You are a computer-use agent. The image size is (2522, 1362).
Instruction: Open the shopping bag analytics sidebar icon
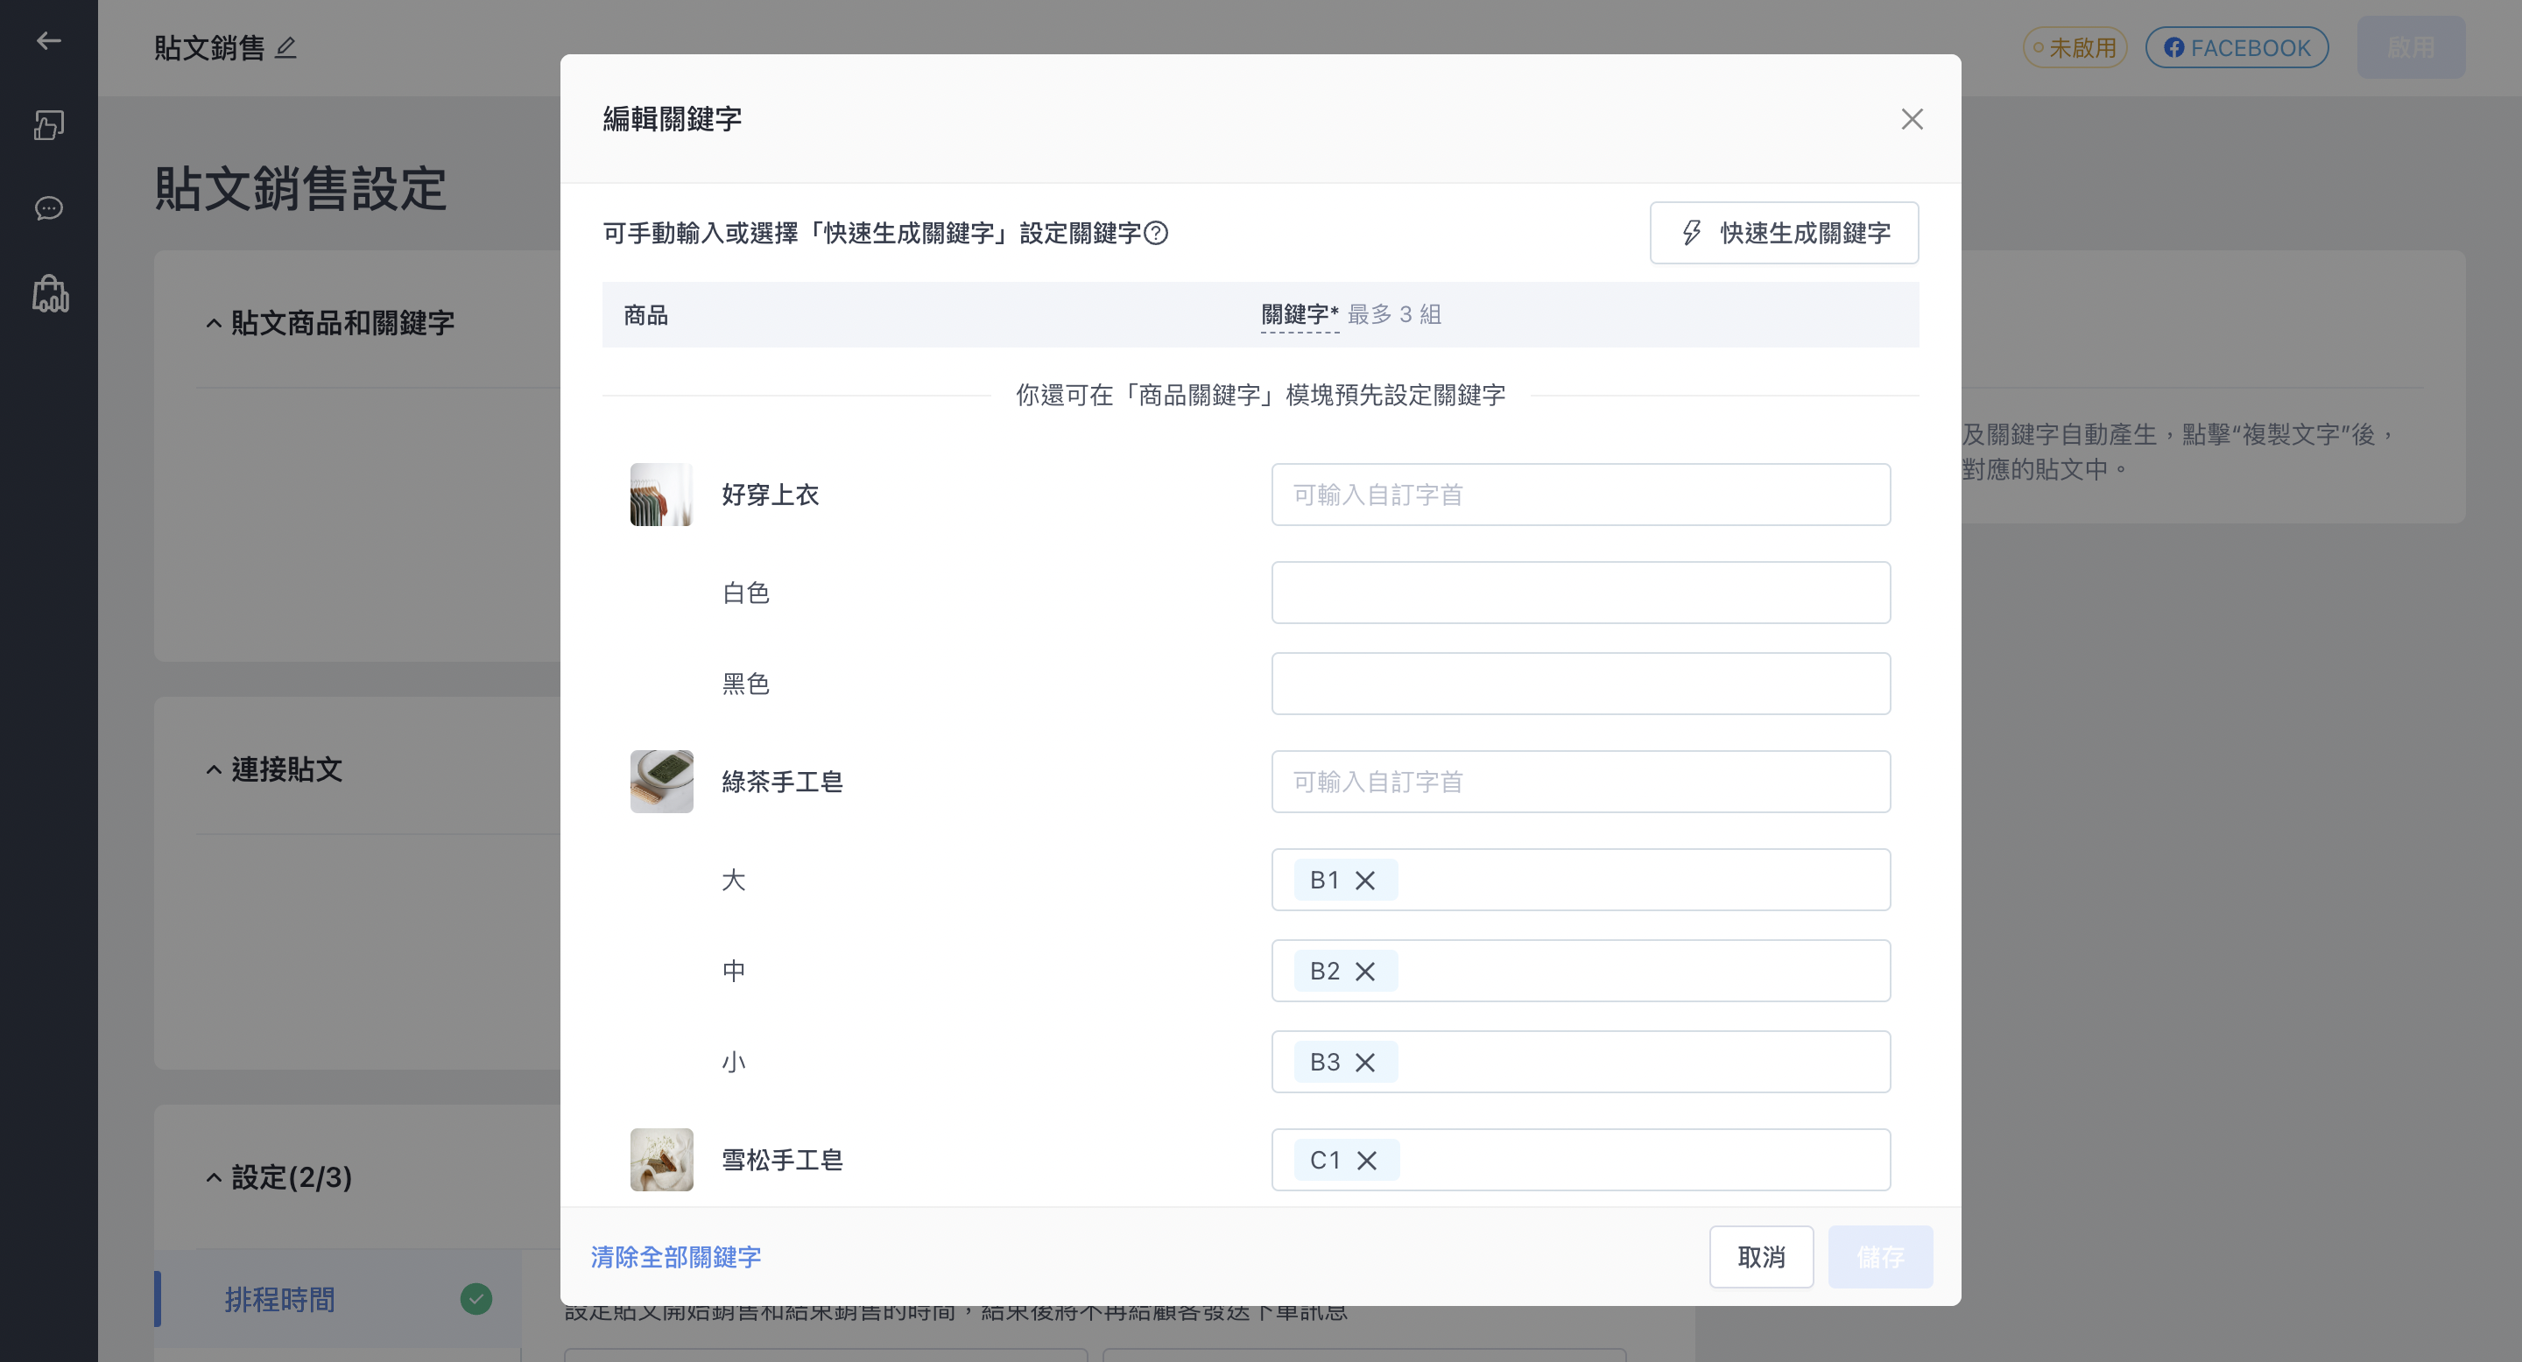point(50,293)
